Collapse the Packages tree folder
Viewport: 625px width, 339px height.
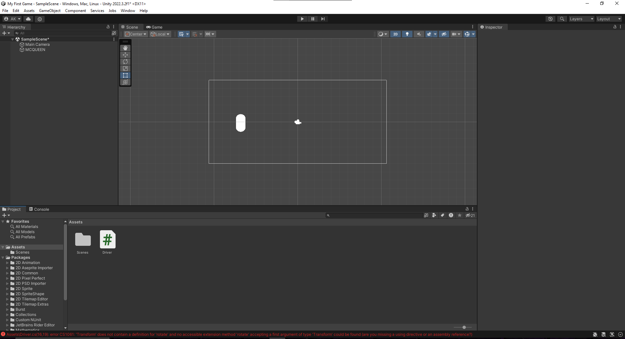coord(3,257)
